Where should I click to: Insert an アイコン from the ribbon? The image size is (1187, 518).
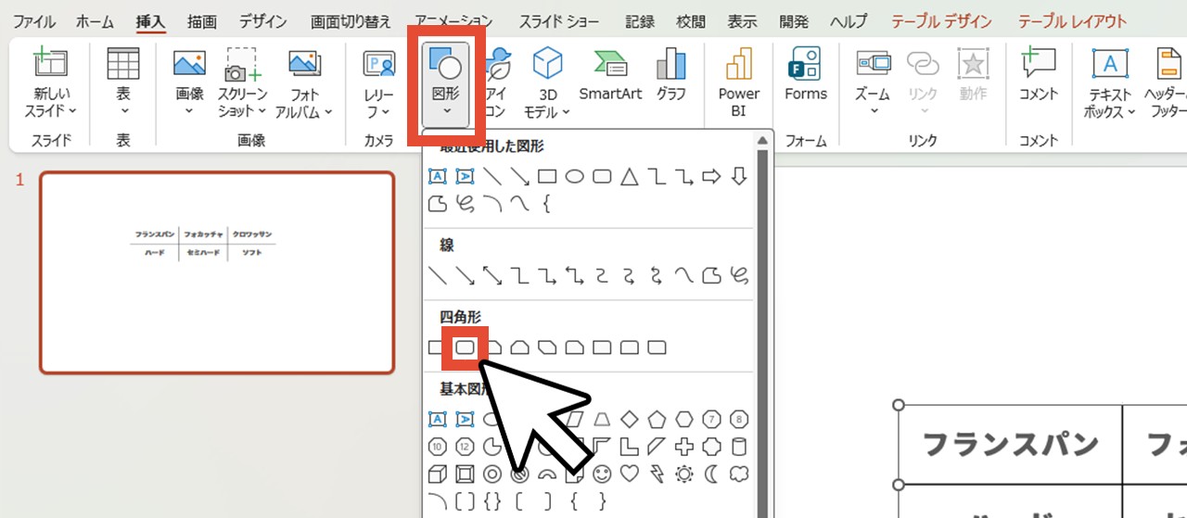(x=497, y=82)
